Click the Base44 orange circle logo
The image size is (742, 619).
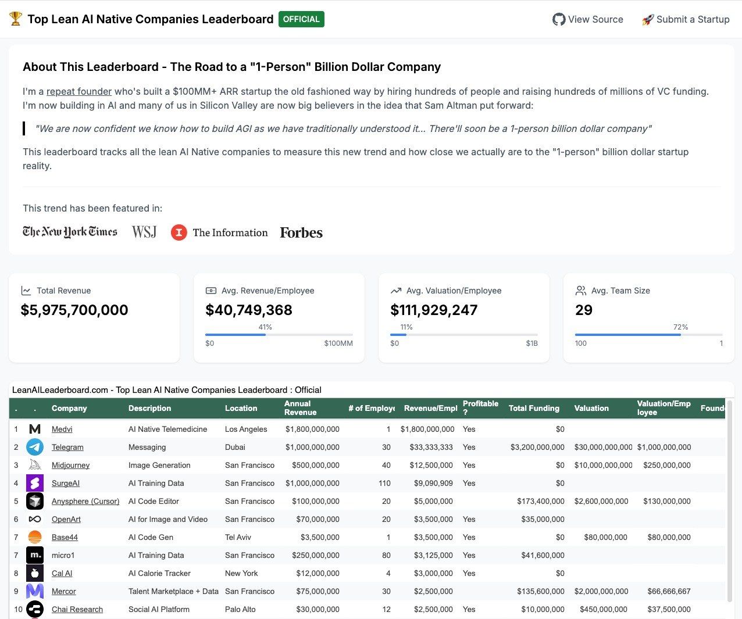35,537
